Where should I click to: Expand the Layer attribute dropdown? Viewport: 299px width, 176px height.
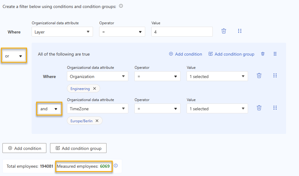[x=62, y=32]
